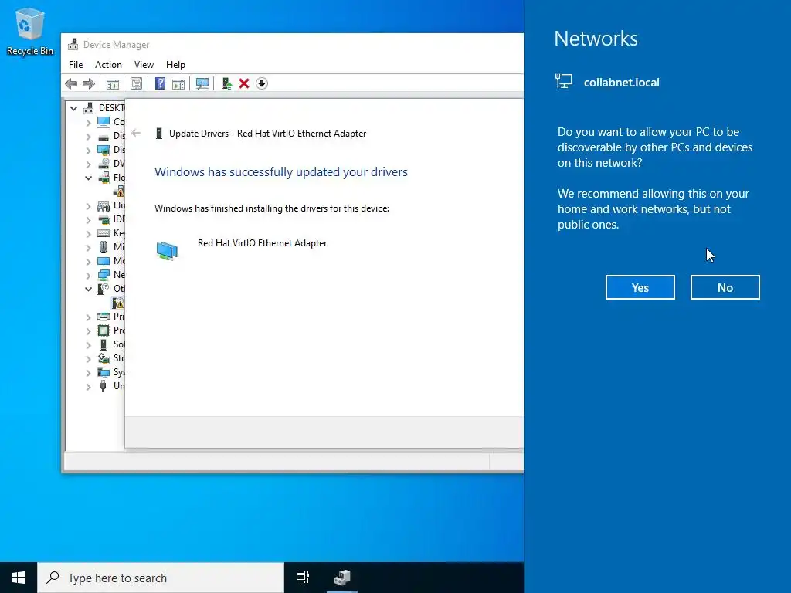Expand the System devices chevron
This screenshot has width=791, height=593.
(88, 373)
